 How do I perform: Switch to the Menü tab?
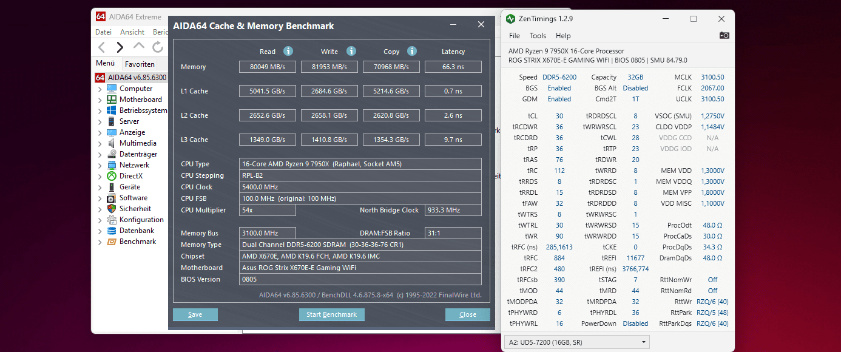click(106, 63)
